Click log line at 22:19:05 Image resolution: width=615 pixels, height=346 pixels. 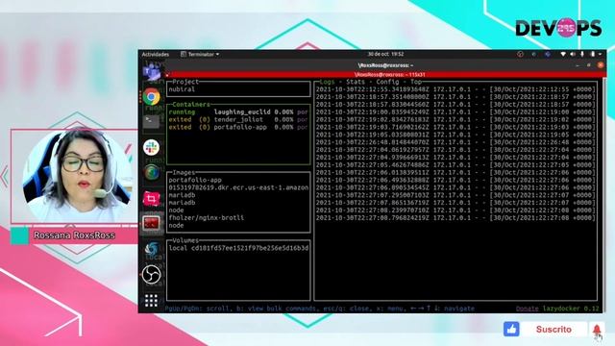coord(455,135)
